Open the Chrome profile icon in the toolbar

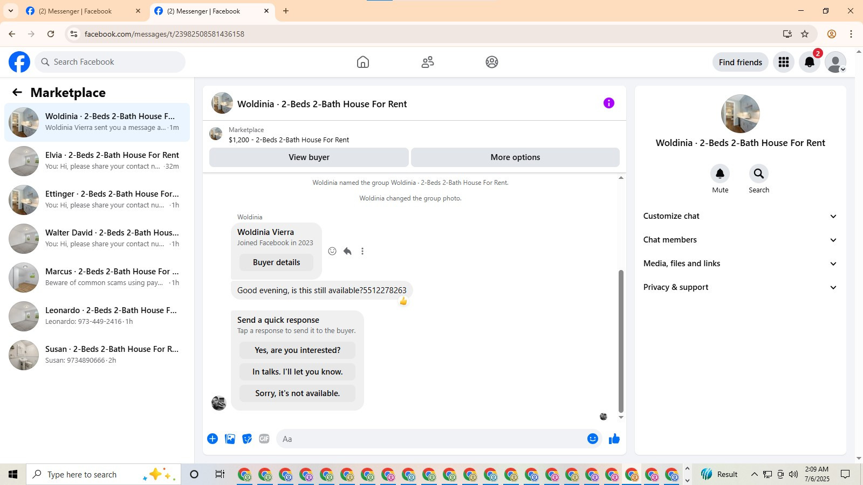tap(832, 34)
